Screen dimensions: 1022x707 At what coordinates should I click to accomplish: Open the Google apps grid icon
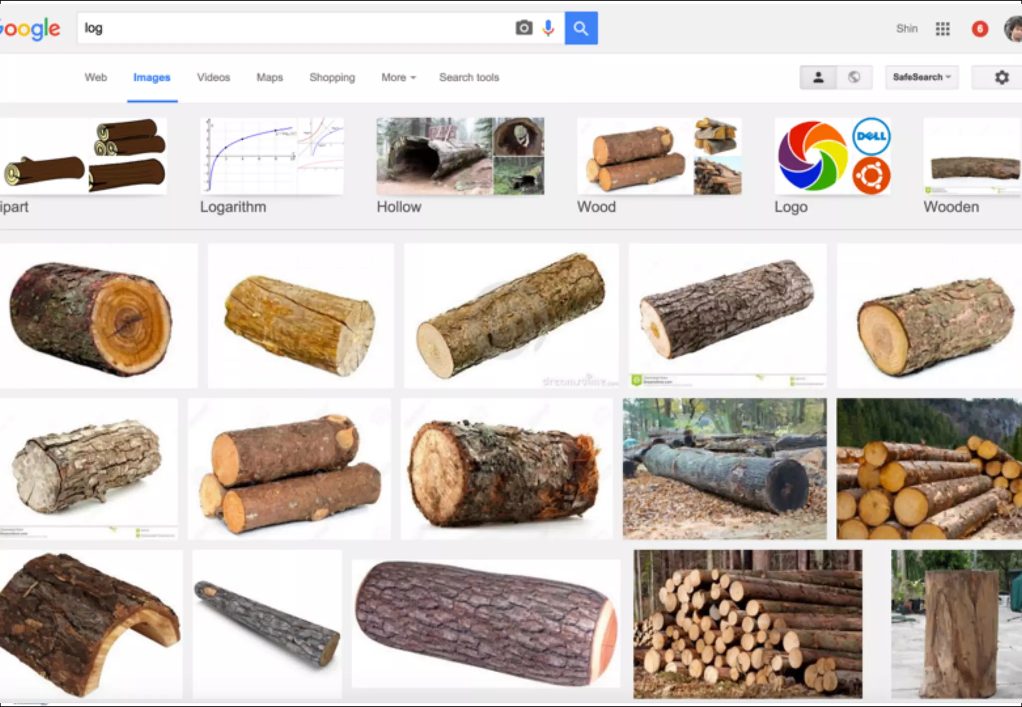(942, 29)
